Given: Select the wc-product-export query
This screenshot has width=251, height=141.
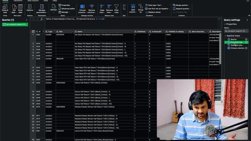Looking at the screenshot, I should coord(15,24).
